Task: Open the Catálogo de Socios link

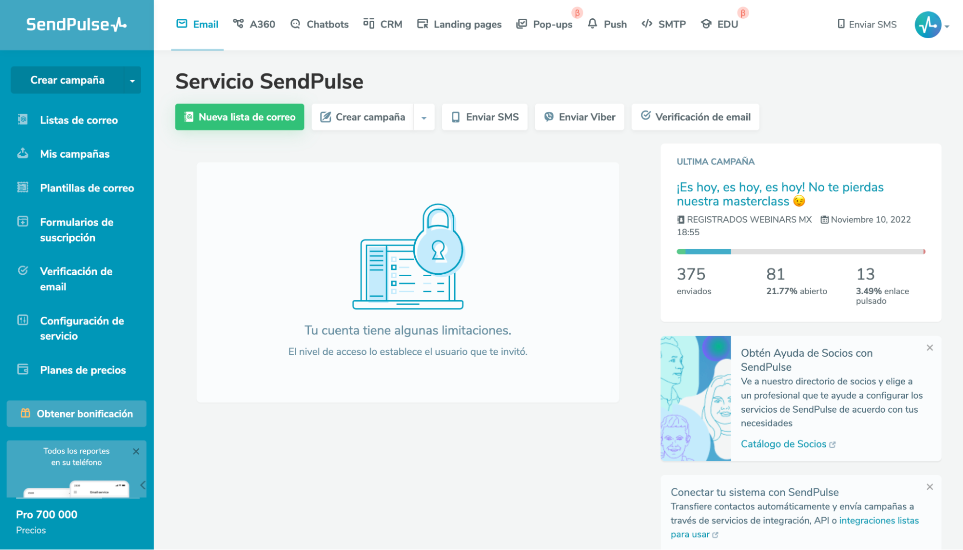Action: click(x=788, y=444)
